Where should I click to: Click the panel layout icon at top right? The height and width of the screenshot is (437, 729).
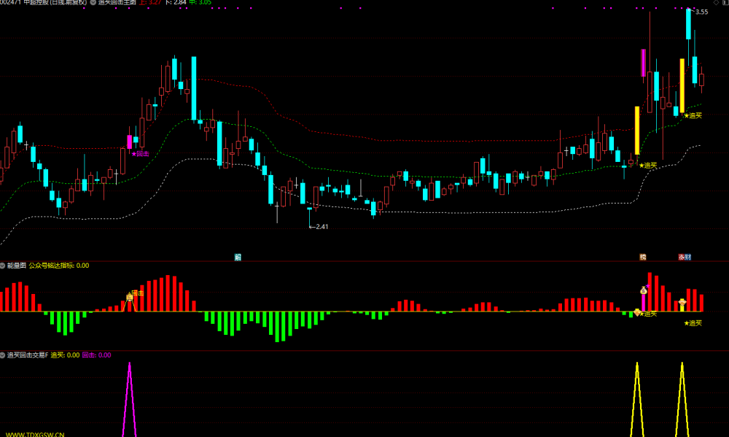coord(726,2)
